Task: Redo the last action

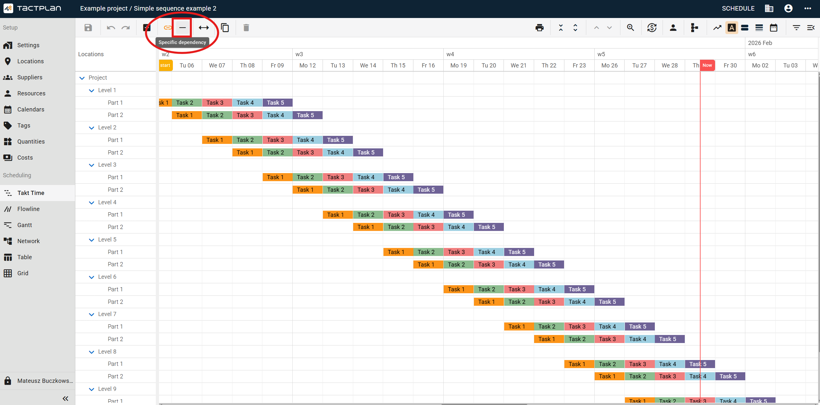Action: pyautogui.click(x=126, y=28)
